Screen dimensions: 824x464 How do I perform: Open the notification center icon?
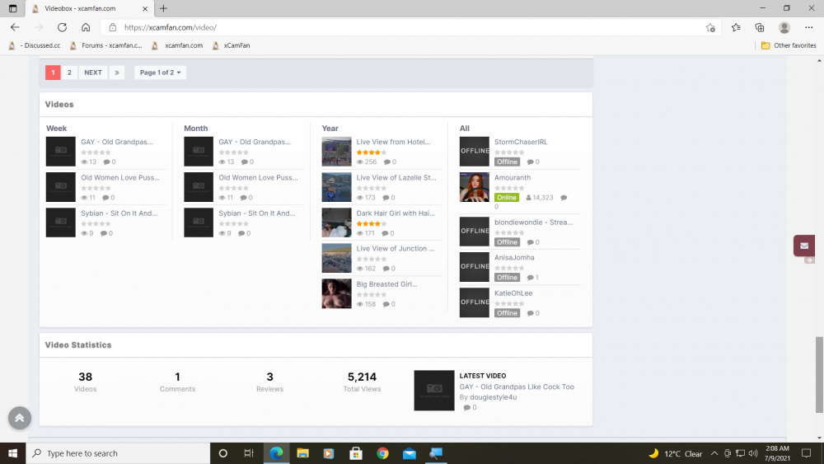806,453
